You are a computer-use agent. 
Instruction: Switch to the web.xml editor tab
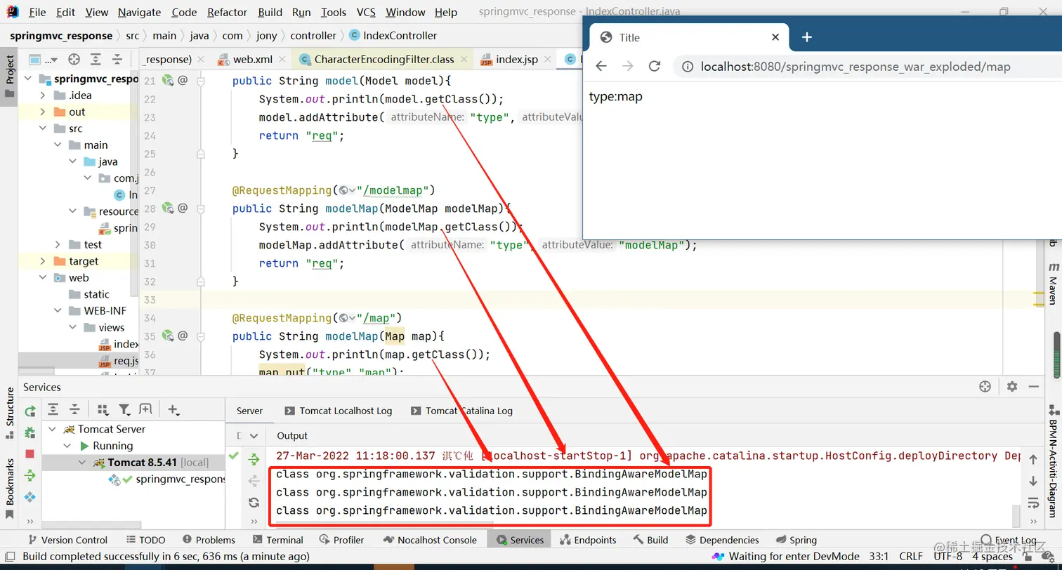(x=252, y=60)
